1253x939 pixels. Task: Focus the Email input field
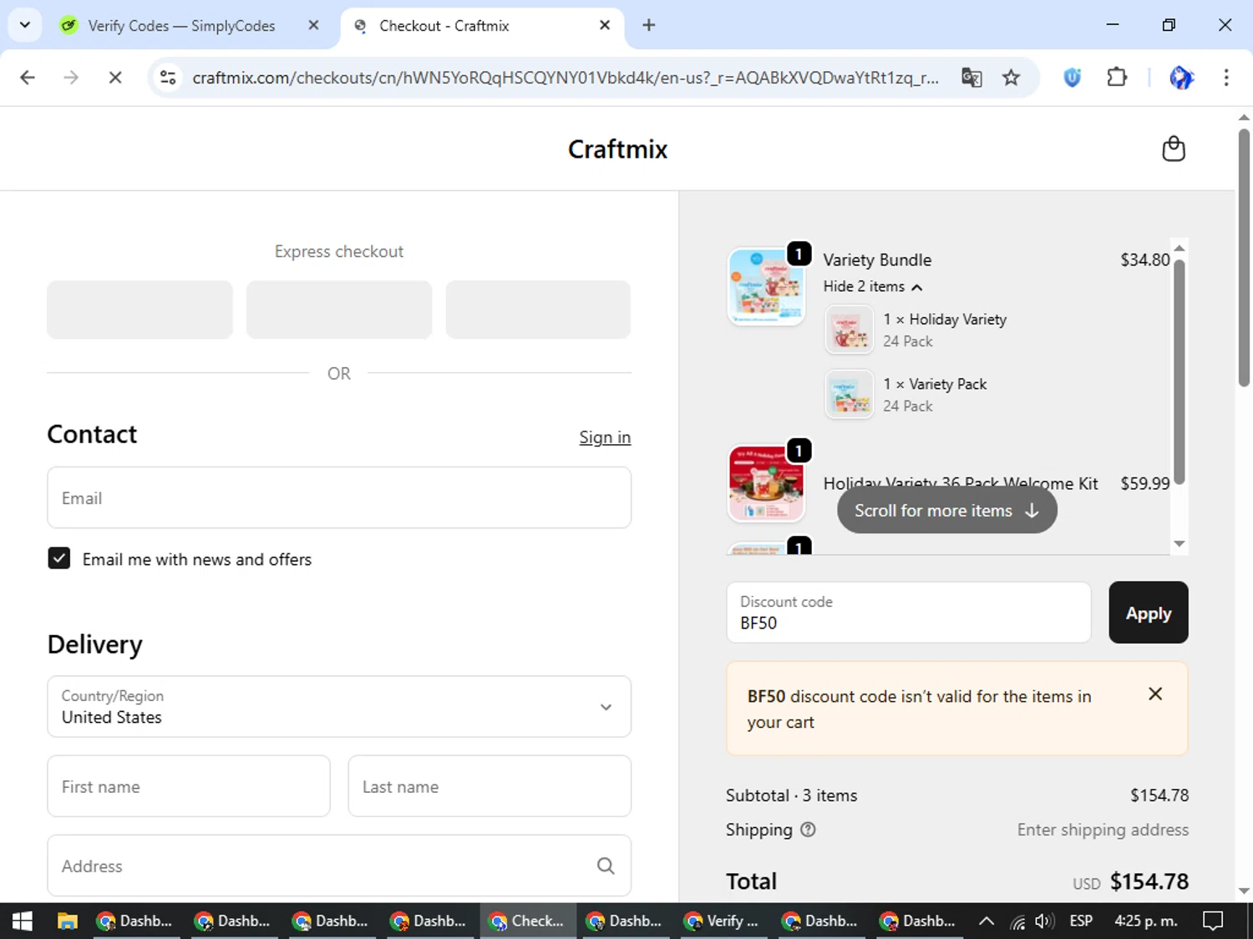[x=339, y=497]
